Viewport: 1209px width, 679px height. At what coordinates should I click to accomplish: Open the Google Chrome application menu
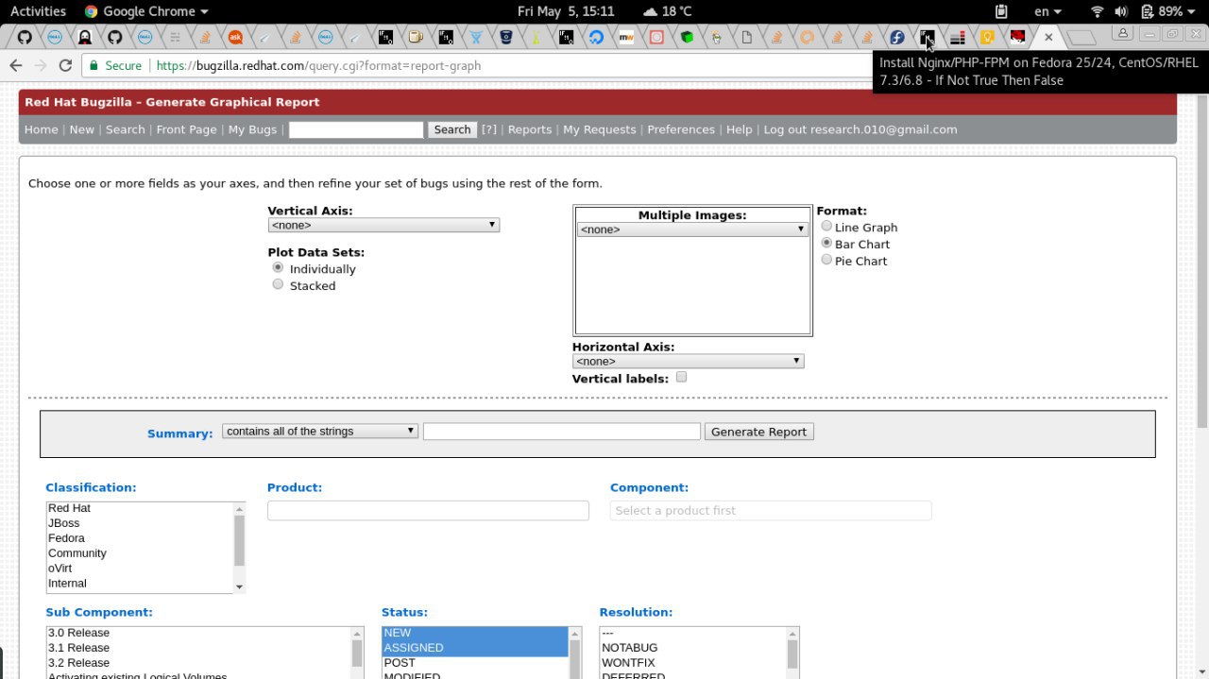(x=146, y=11)
